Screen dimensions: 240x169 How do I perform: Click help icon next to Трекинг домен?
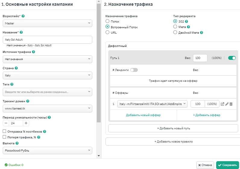coord(28,101)
